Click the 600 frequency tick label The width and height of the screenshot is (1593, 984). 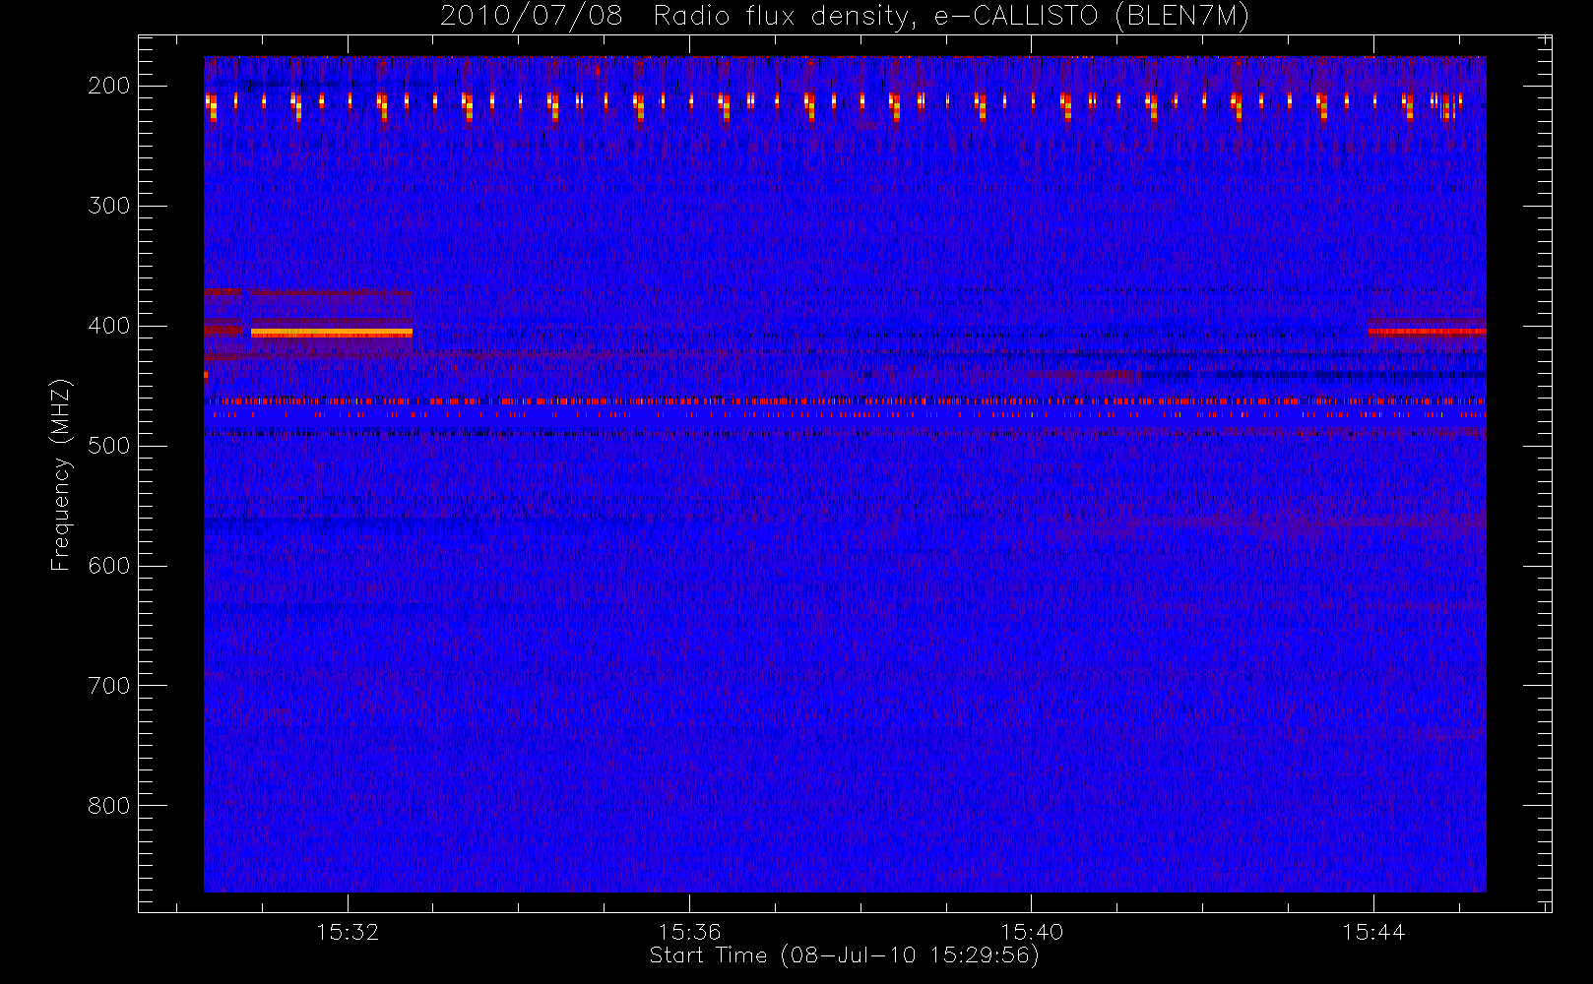[x=109, y=566]
